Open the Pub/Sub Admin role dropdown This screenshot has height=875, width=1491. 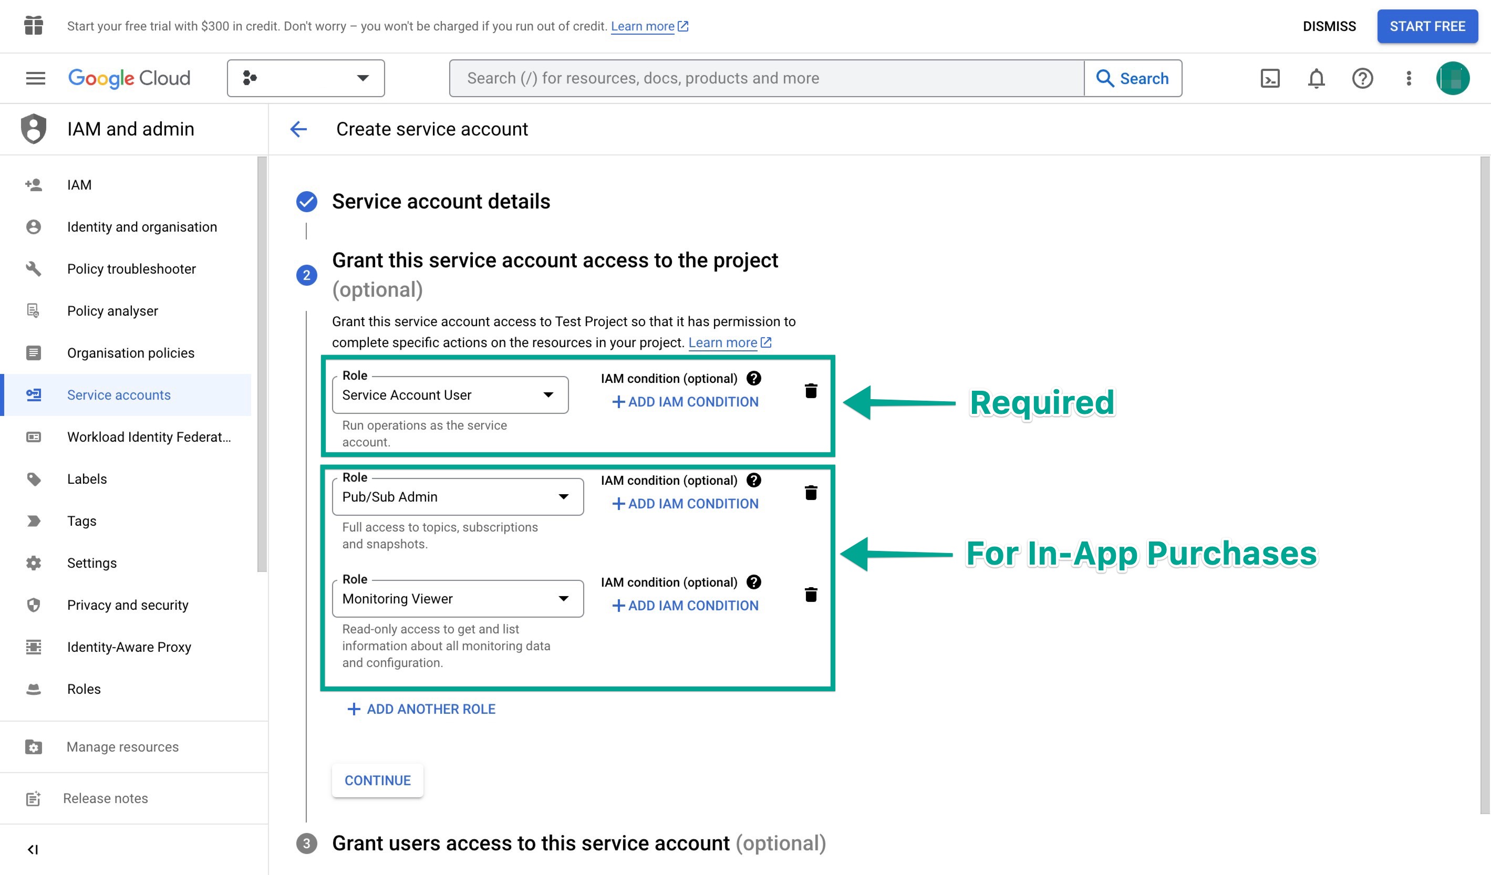[458, 496]
